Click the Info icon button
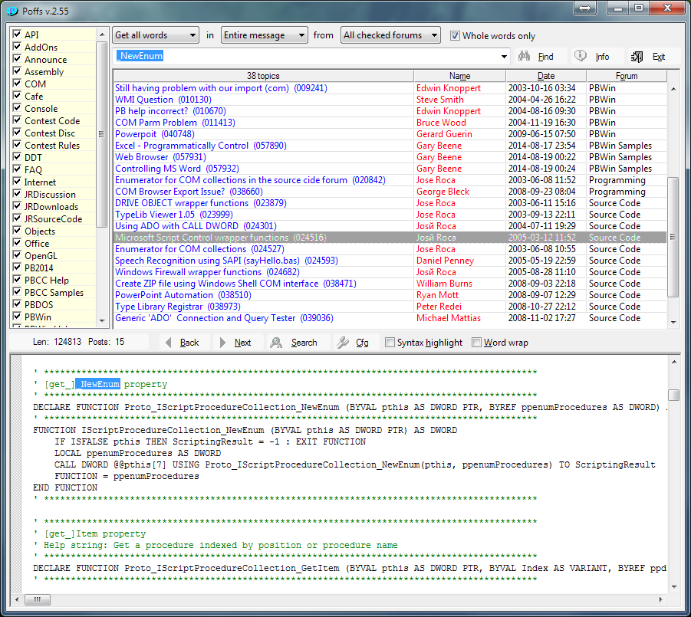The height and width of the screenshot is (617, 691). (581, 56)
